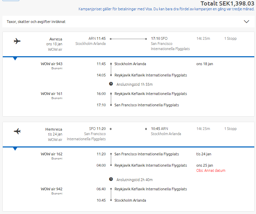Click WOW air 161 flight label
This screenshot has height=214, width=256.
[51, 94]
